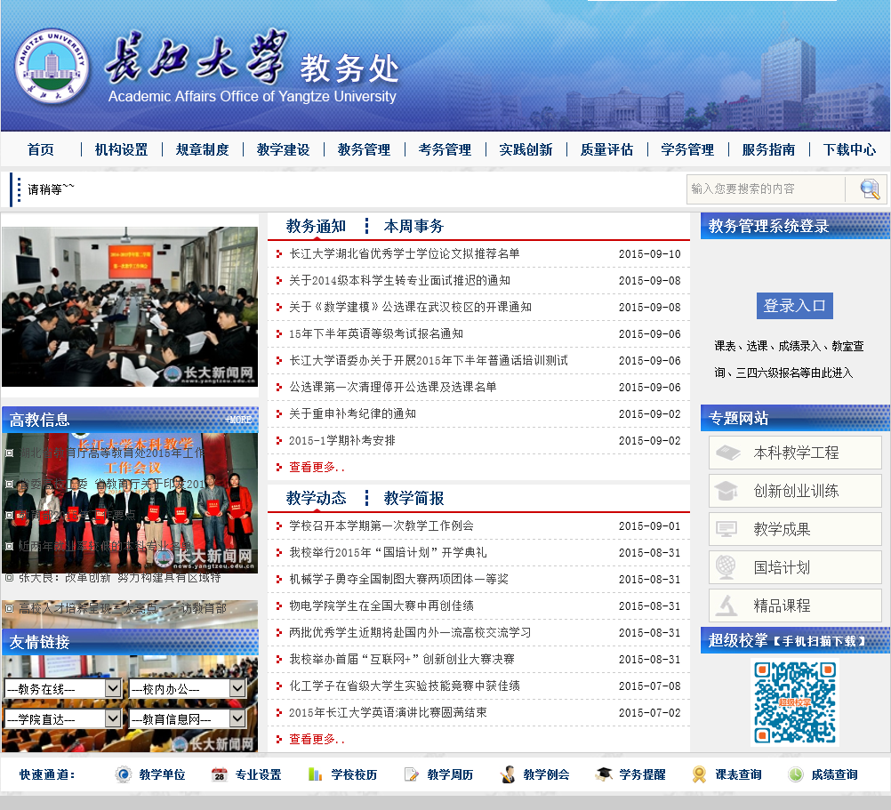Open 我校举办首届"互联网+"创新创业大赛决赛
Image resolution: width=891 pixels, height=810 pixels.
click(402, 659)
